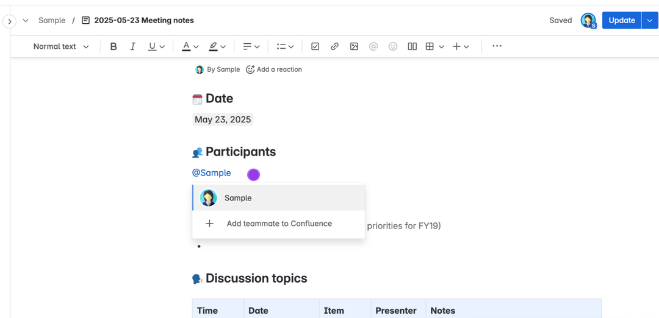Click Add a reaction
This screenshot has height=318, width=659.
pyautogui.click(x=274, y=69)
